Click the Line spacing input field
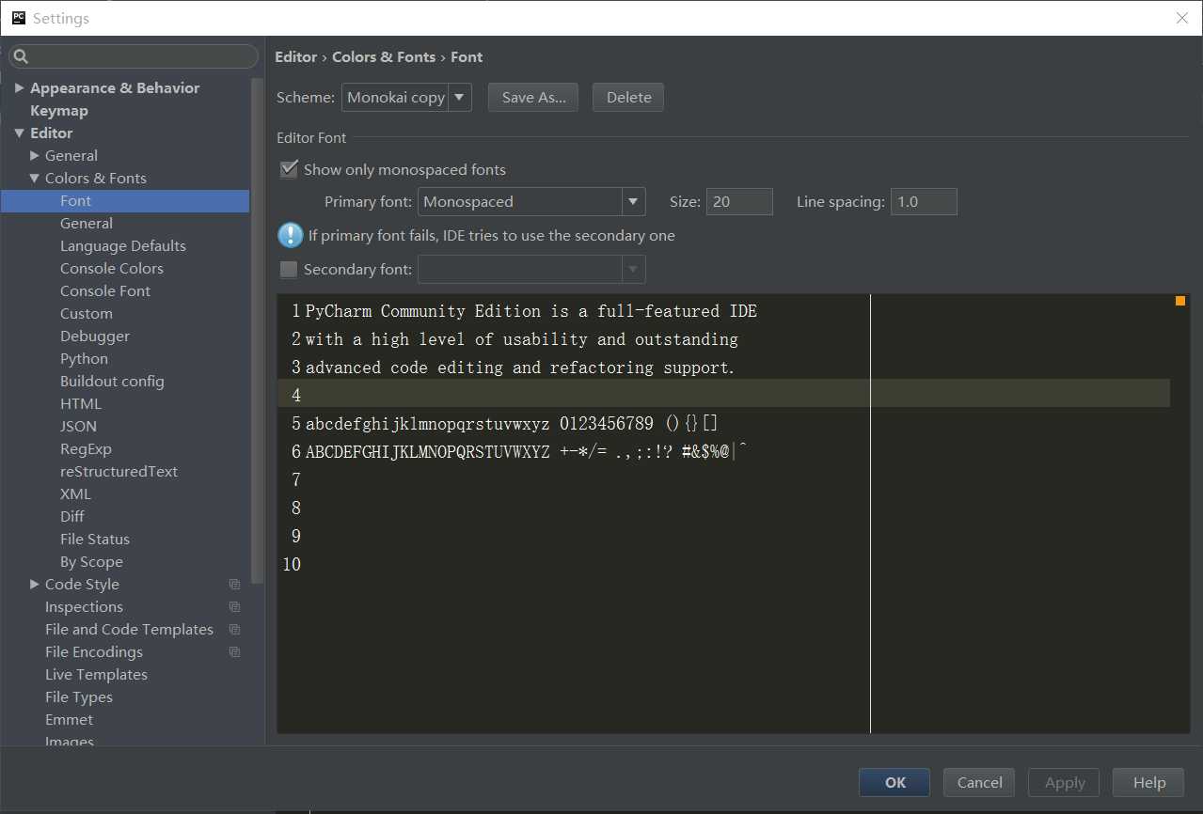The image size is (1203, 814). coord(924,202)
